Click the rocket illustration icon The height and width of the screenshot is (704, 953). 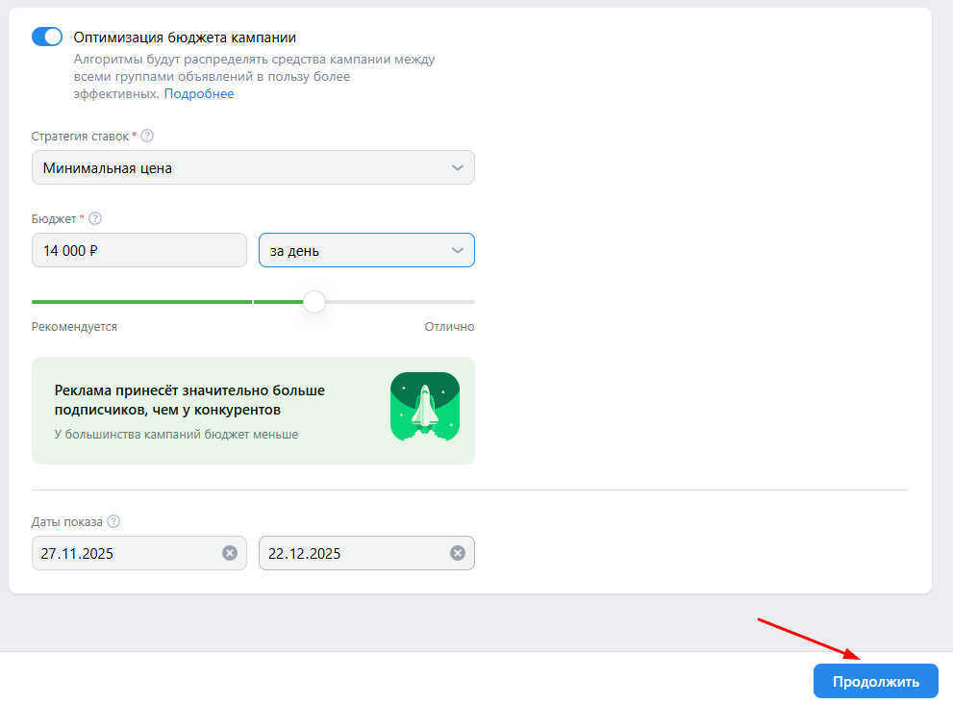coord(424,407)
